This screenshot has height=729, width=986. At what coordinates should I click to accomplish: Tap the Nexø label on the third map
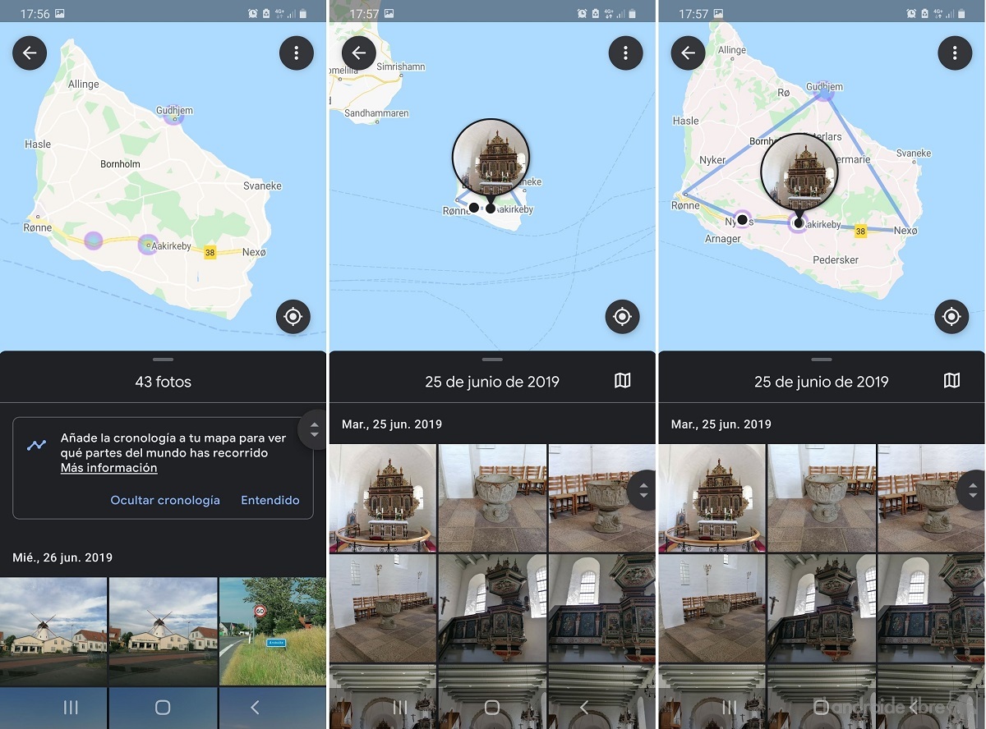[x=905, y=231]
